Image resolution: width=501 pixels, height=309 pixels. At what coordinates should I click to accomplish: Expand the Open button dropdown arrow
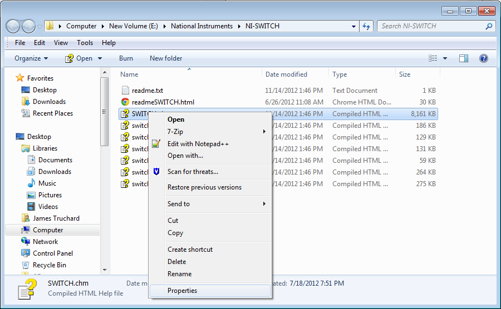(100, 58)
